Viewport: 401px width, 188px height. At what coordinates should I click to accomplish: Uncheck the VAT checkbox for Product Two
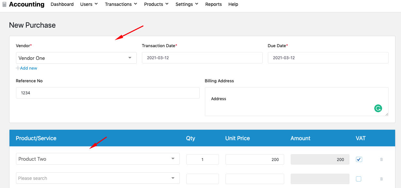(359, 159)
